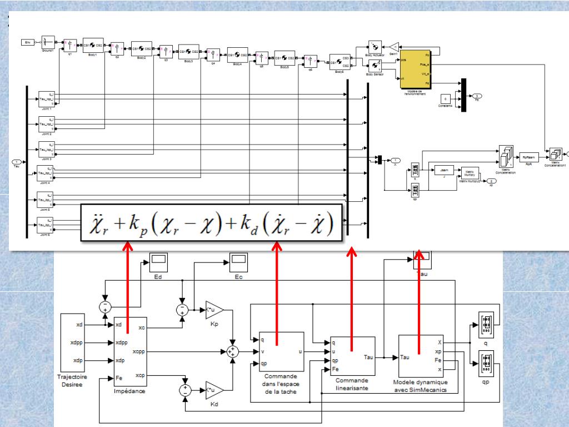This screenshot has height=427, width=569.
Task: Click the q block beside Jssm
Action: 415,170
